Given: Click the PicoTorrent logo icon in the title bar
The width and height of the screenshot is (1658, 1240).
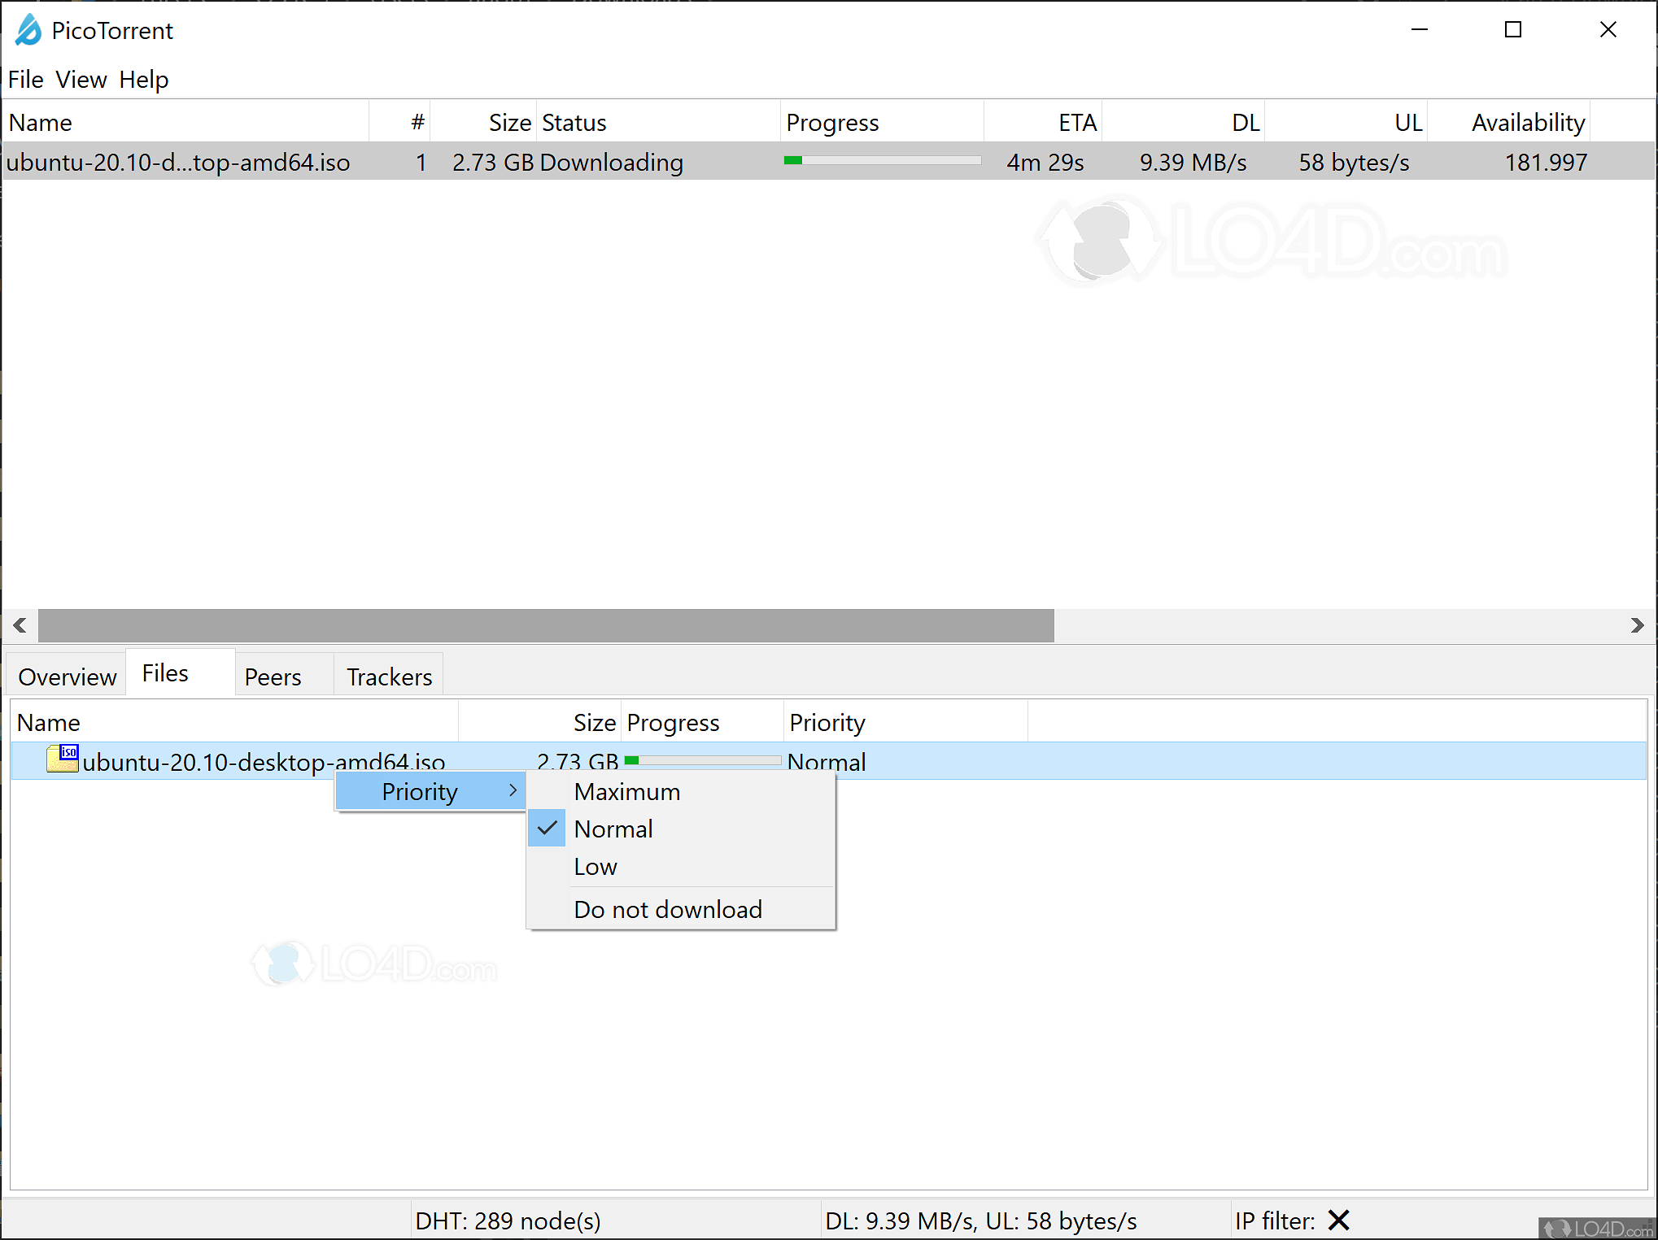Looking at the screenshot, I should [x=27, y=30].
